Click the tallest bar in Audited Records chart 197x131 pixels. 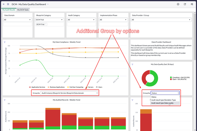[53, 119]
